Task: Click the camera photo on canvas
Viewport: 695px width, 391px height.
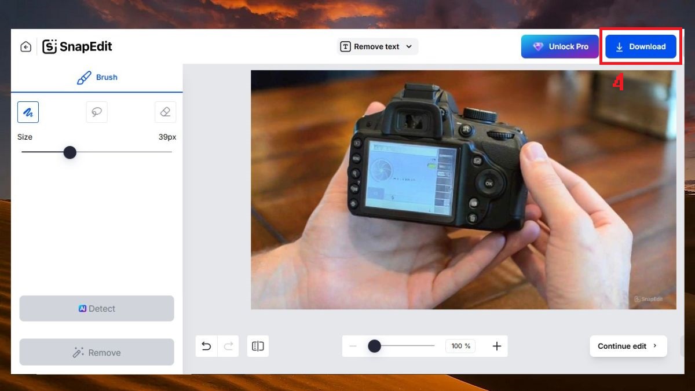Action: (x=463, y=189)
